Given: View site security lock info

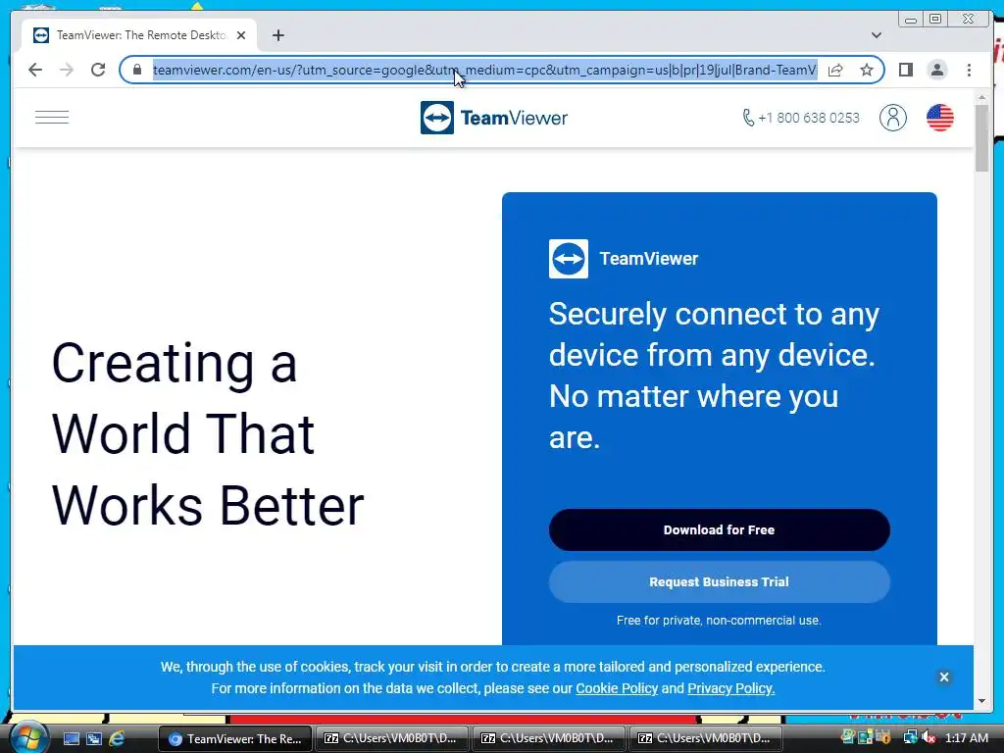Looking at the screenshot, I should pos(137,70).
